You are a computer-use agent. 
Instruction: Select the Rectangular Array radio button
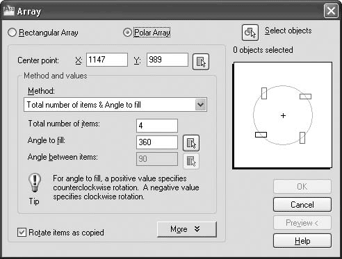[x=12, y=33]
